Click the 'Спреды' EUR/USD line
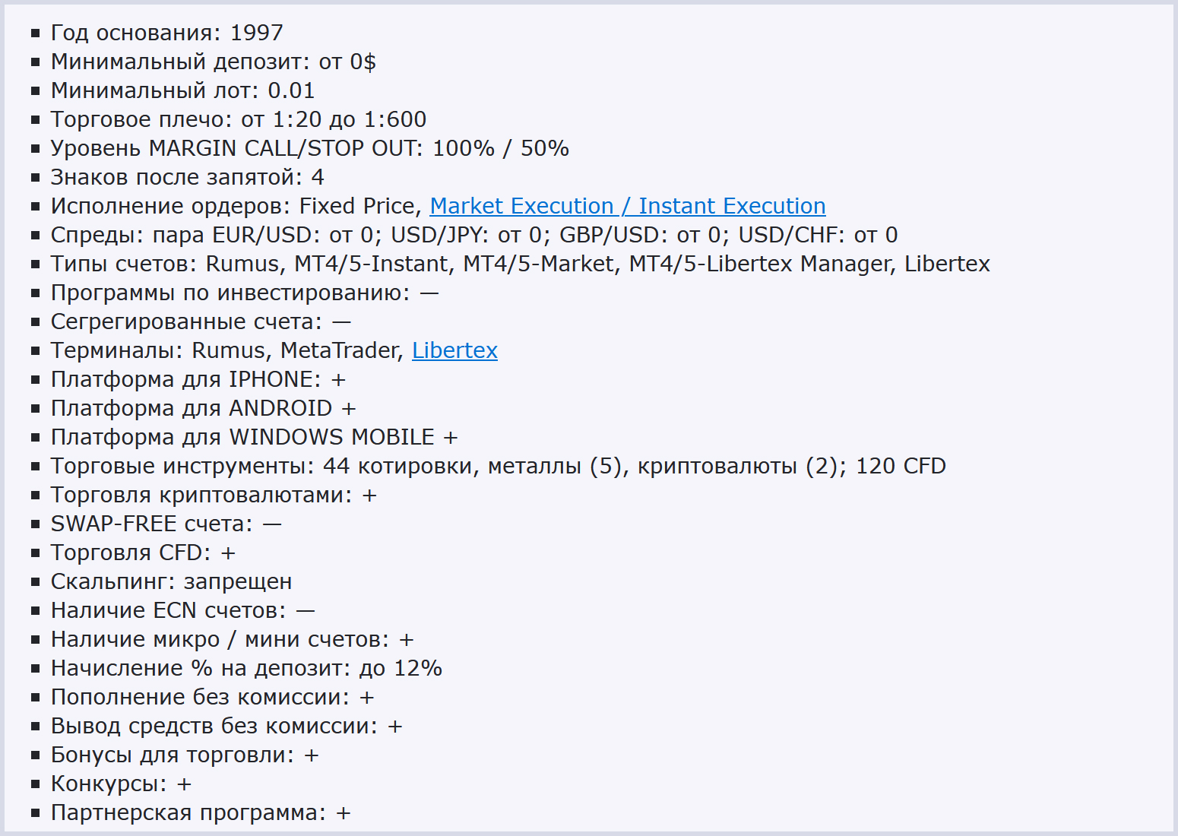The image size is (1178, 836). tap(473, 235)
